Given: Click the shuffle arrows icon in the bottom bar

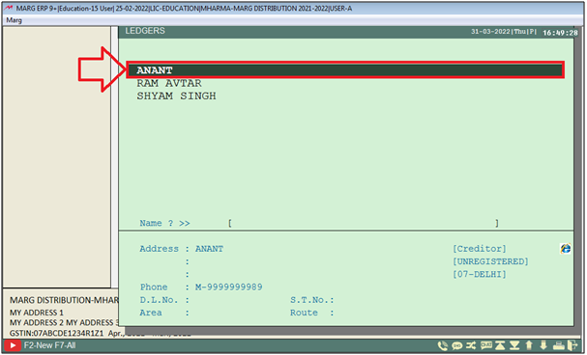Looking at the screenshot, I should (471, 345).
